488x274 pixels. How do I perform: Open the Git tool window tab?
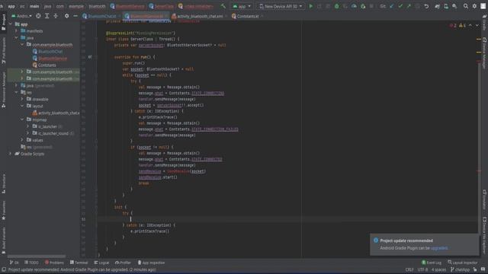(x=14, y=263)
